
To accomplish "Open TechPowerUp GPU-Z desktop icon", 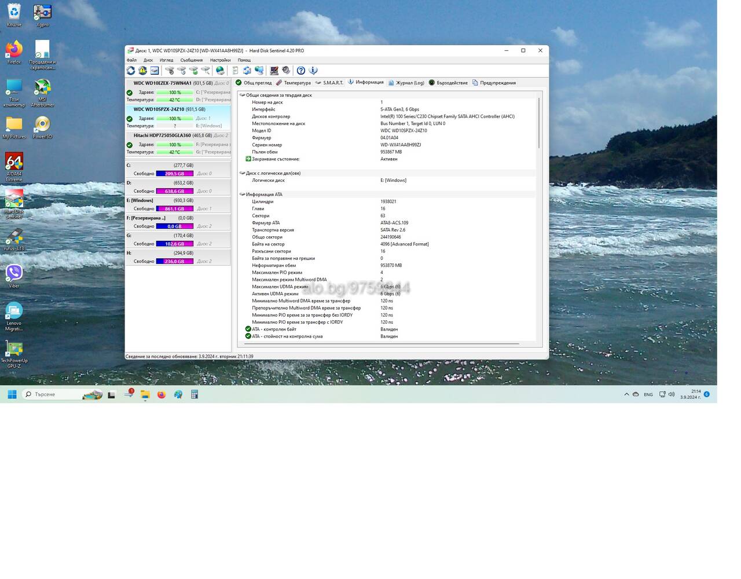I will tap(14, 354).
